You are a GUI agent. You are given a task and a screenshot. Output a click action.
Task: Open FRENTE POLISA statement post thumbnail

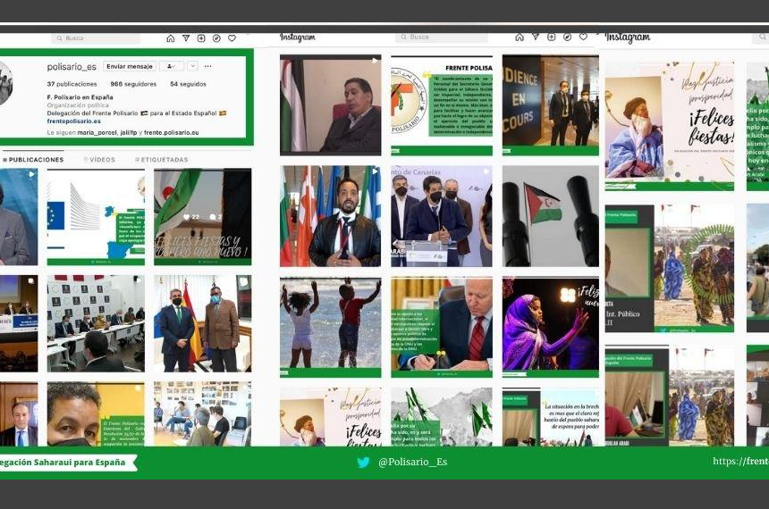click(x=442, y=104)
